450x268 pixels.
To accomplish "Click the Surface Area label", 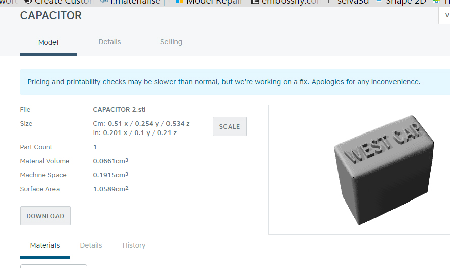I will pos(40,189).
